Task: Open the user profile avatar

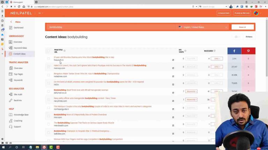Action: [256, 13]
